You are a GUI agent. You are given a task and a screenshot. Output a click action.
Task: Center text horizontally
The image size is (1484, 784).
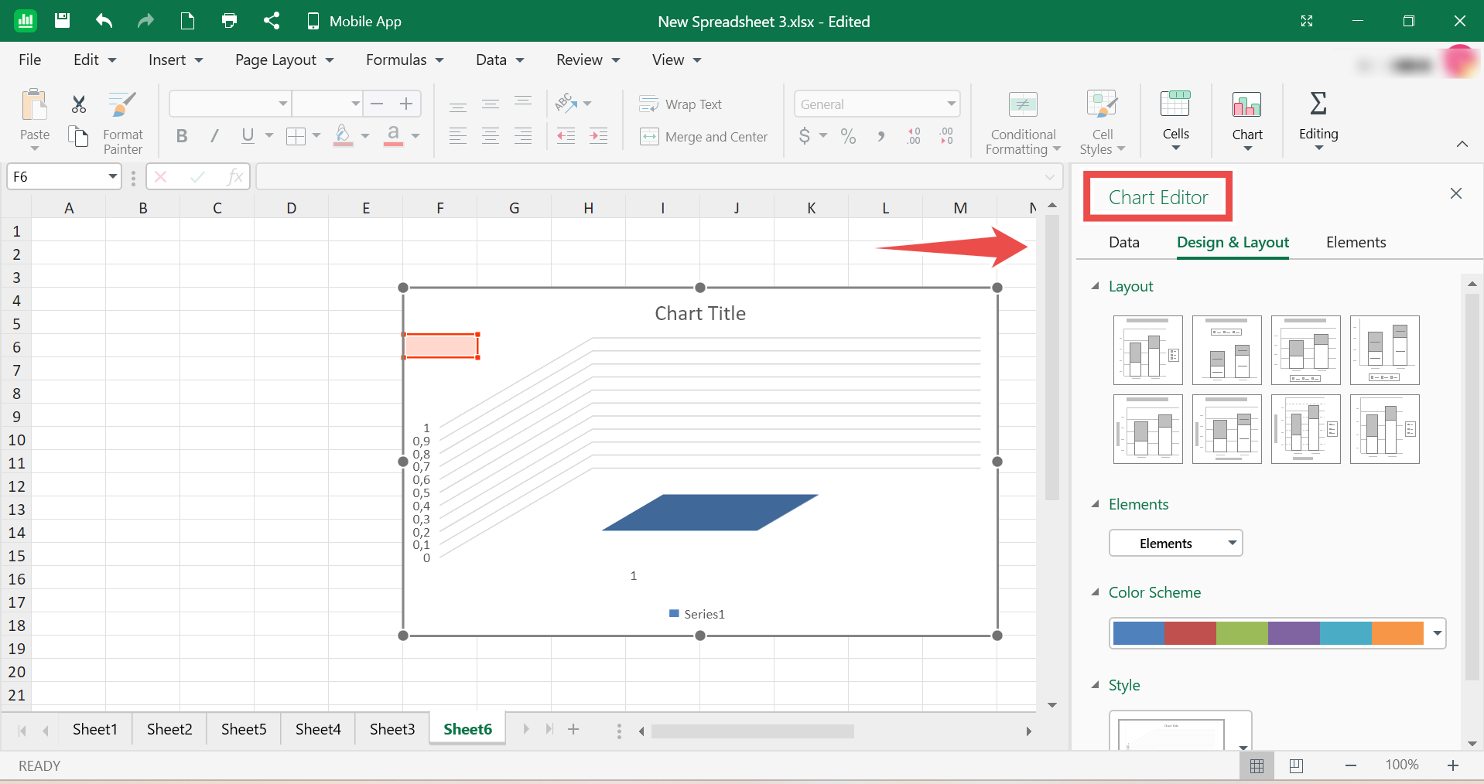pyautogui.click(x=491, y=136)
